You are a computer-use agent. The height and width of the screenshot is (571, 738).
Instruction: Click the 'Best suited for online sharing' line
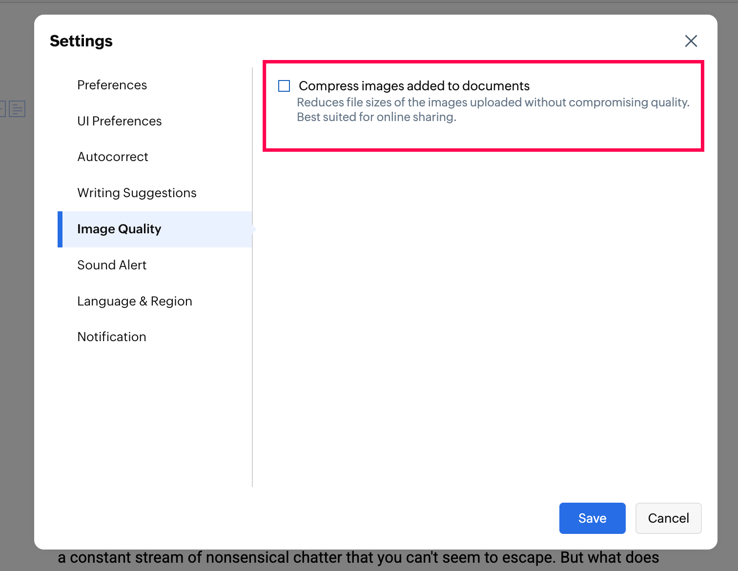click(x=376, y=117)
